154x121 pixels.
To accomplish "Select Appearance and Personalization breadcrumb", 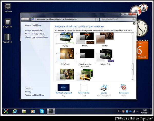I will pyautogui.click(x=50, y=19).
